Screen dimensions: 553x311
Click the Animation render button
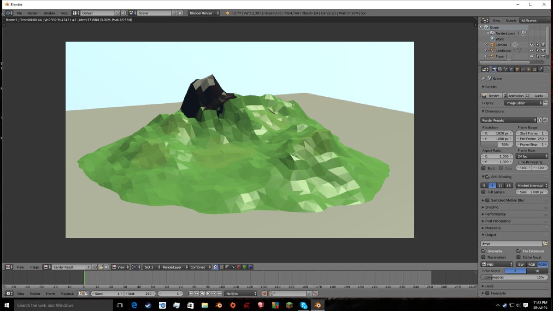[514, 95]
